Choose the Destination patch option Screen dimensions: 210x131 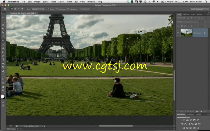coord(57,9)
